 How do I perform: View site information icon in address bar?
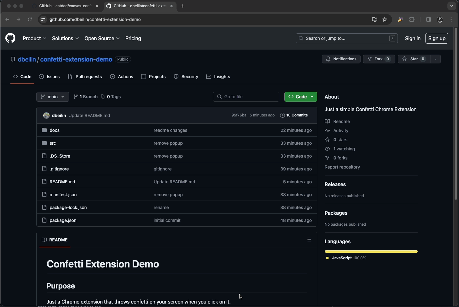(x=43, y=19)
